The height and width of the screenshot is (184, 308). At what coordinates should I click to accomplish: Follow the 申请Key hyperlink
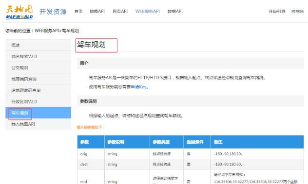[x=138, y=87]
